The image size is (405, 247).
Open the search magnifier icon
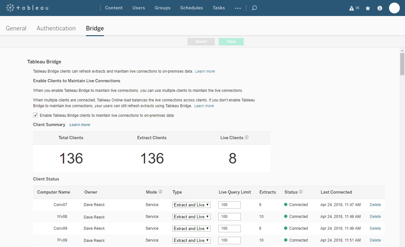[254, 8]
